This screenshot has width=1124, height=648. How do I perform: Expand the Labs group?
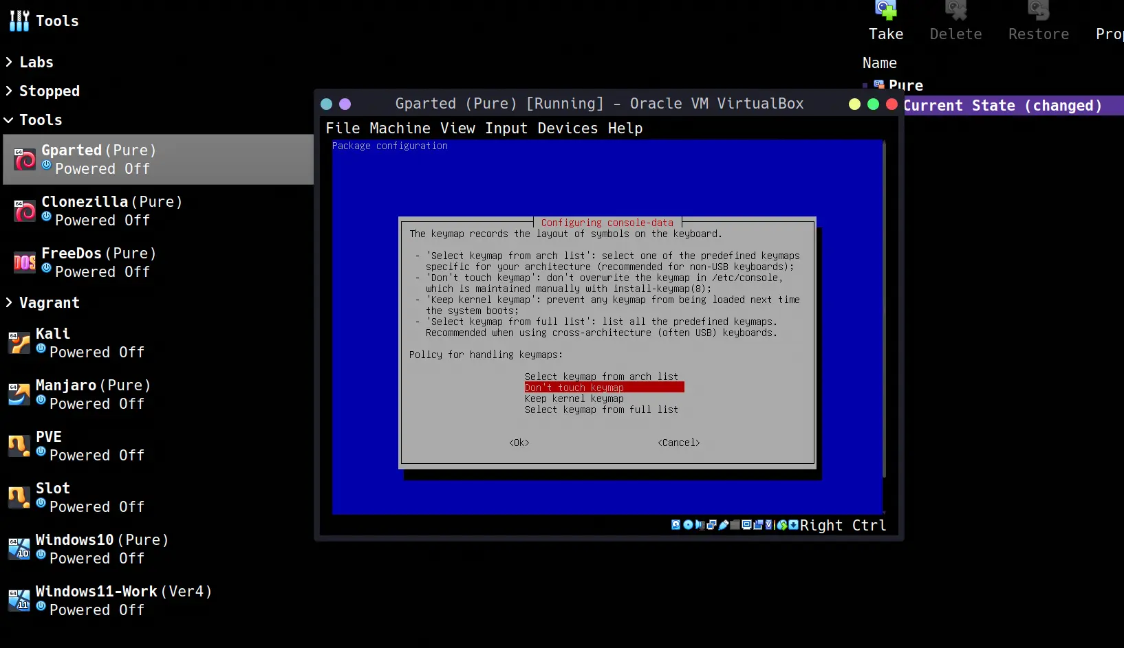9,62
